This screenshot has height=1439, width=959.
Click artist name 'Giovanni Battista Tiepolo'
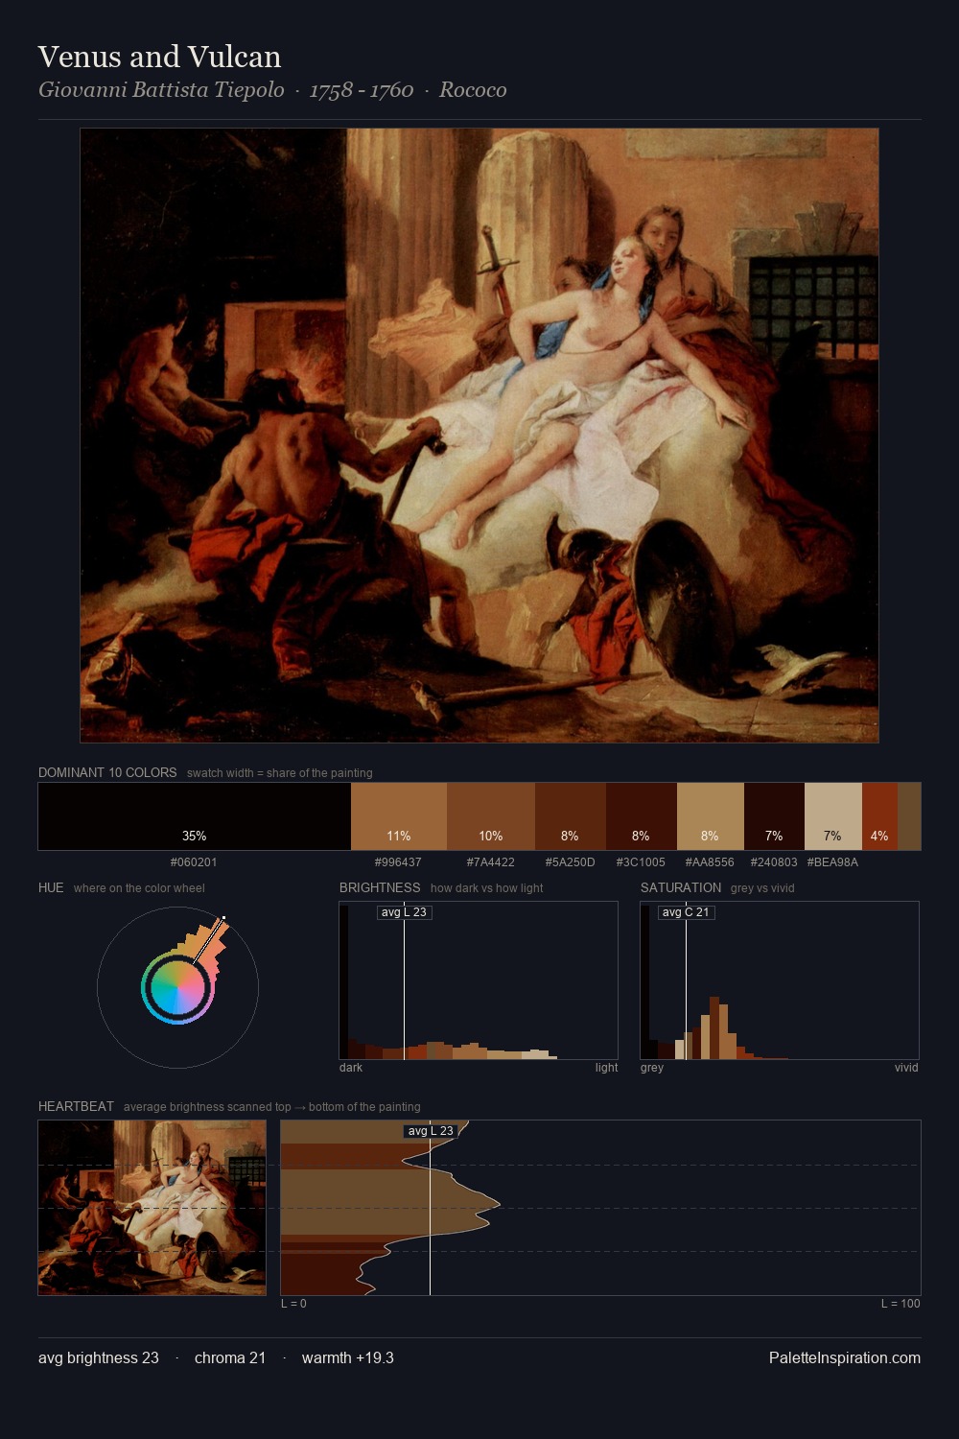tap(161, 89)
